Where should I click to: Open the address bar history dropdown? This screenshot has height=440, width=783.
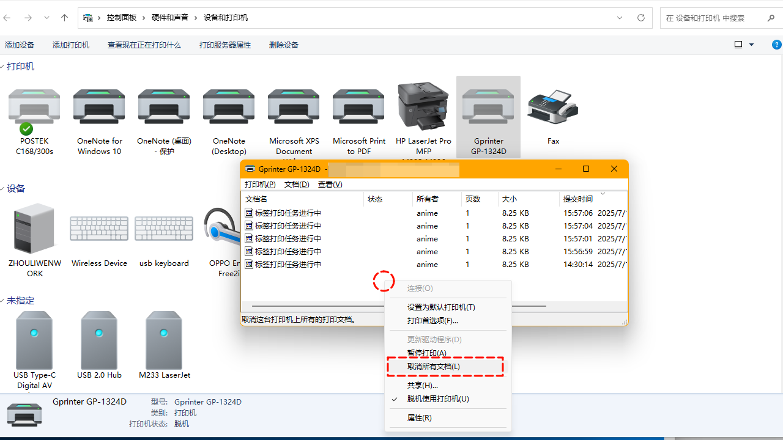(x=620, y=18)
